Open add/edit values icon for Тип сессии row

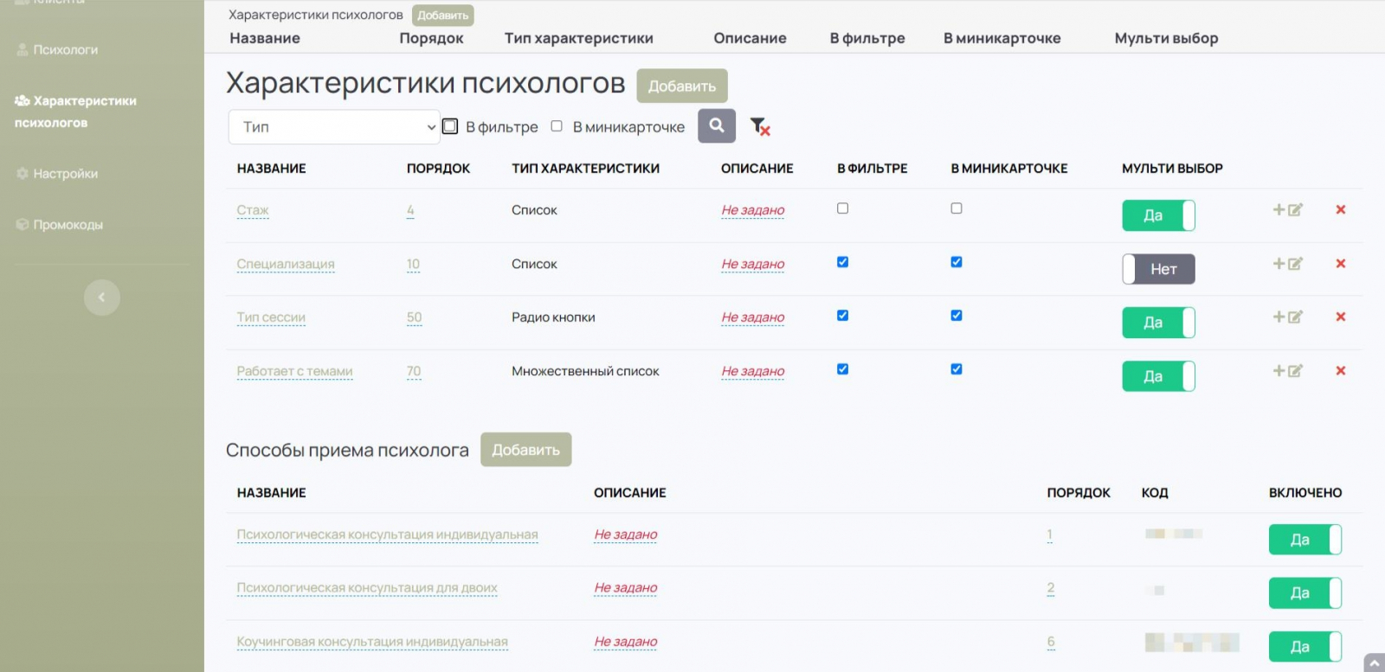point(1287,317)
